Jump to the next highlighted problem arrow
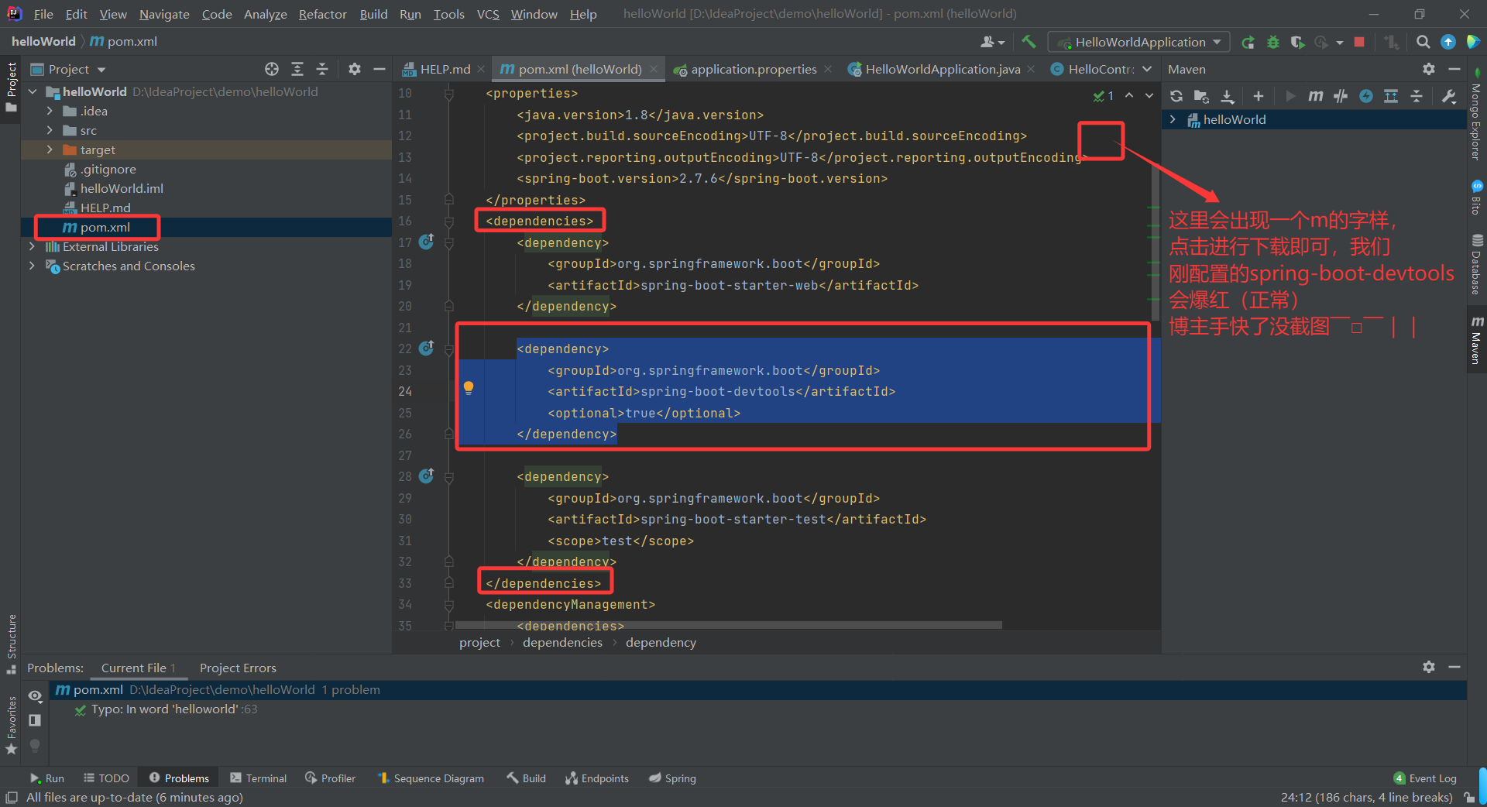The width and height of the screenshot is (1487, 807). [1150, 95]
